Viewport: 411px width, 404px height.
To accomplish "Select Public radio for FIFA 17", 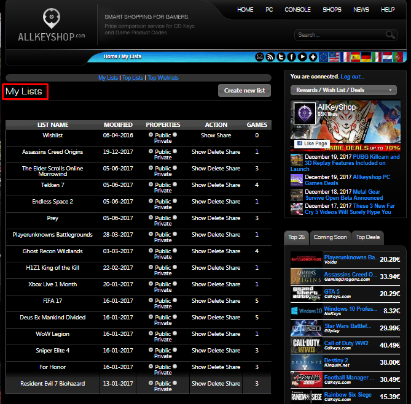I will (151, 300).
